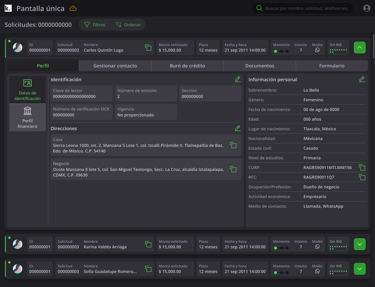Switch to Documentos tab
This screenshot has width=375, height=287.
click(260, 66)
